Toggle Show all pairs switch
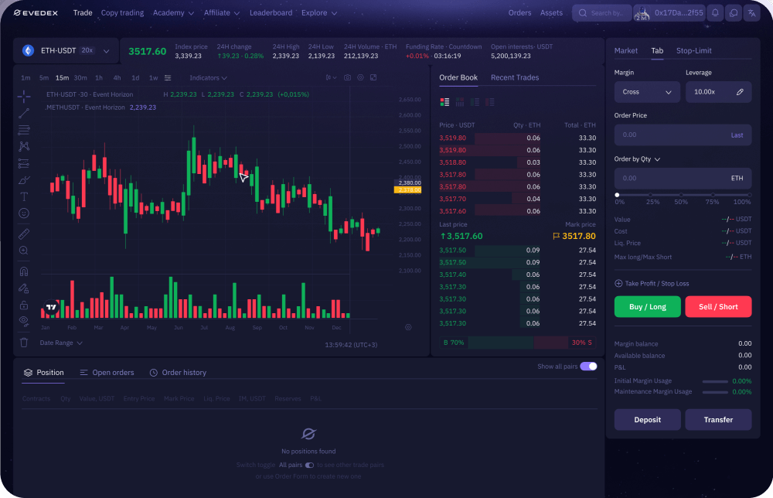Image resolution: width=773 pixels, height=498 pixels. click(x=589, y=366)
